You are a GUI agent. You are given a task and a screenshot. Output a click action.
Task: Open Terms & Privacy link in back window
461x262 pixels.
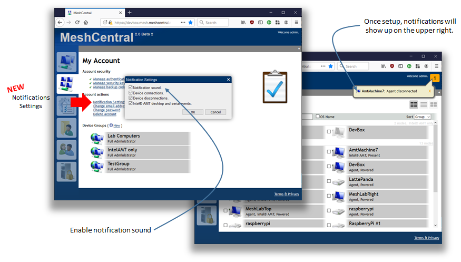(x=427, y=238)
